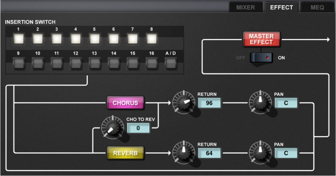The image size is (336, 176).
Task: Enable insertion switch 9
Action: pos(19,63)
